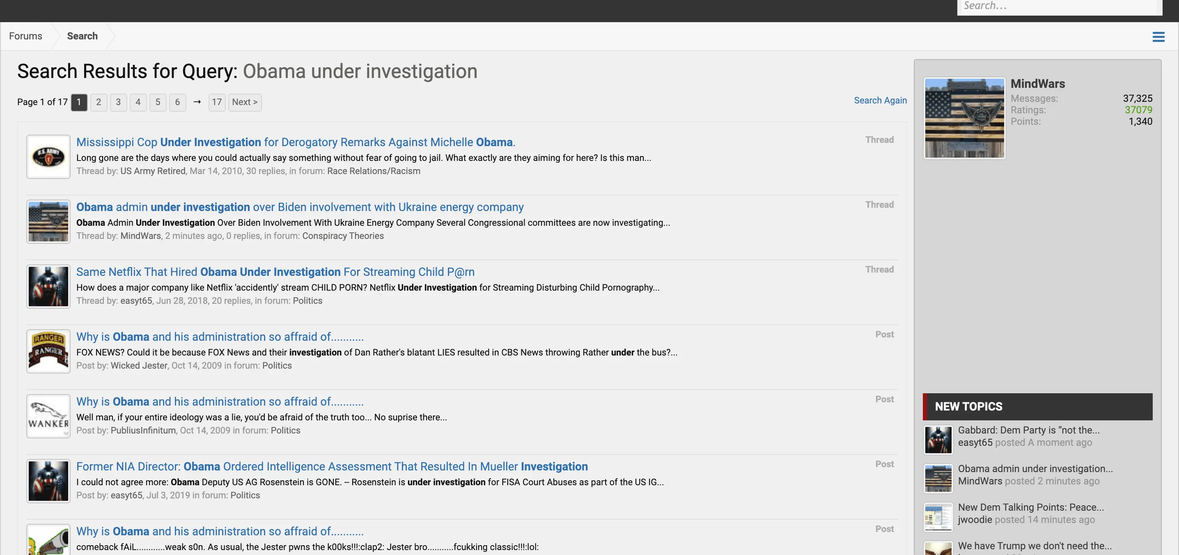Click MindWars ratings value 37079
This screenshot has width=1179, height=555.
[x=1138, y=110]
